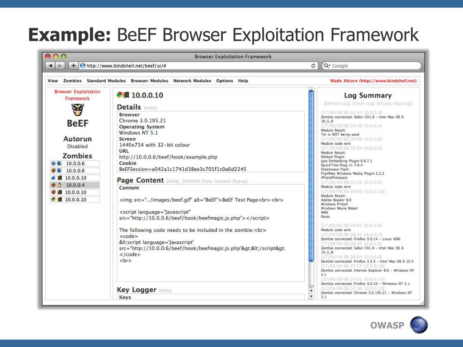Open the Browser Modules menu
The width and height of the screenshot is (463, 347).
149,80
